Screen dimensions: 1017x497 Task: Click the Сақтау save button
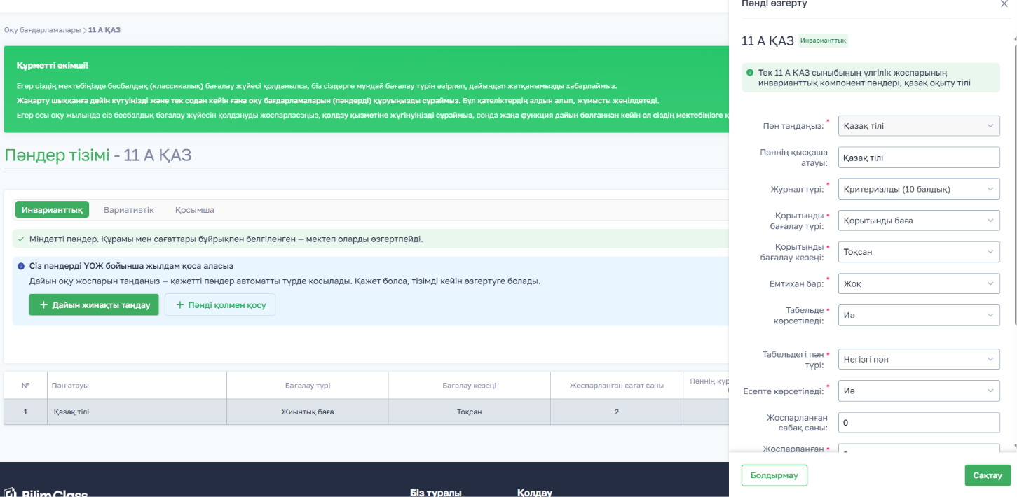(988, 475)
